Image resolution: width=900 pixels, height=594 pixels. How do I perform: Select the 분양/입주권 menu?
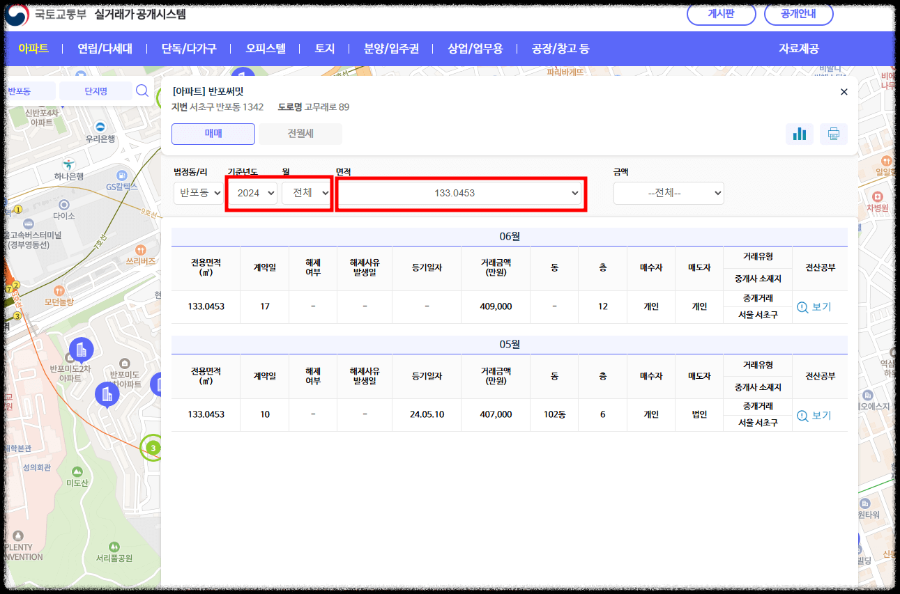[391, 49]
